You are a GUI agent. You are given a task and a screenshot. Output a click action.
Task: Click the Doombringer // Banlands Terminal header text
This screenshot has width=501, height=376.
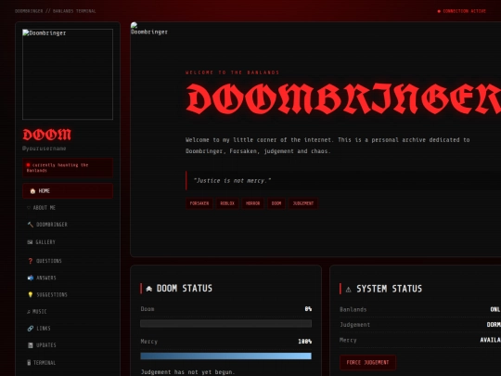[56, 11]
